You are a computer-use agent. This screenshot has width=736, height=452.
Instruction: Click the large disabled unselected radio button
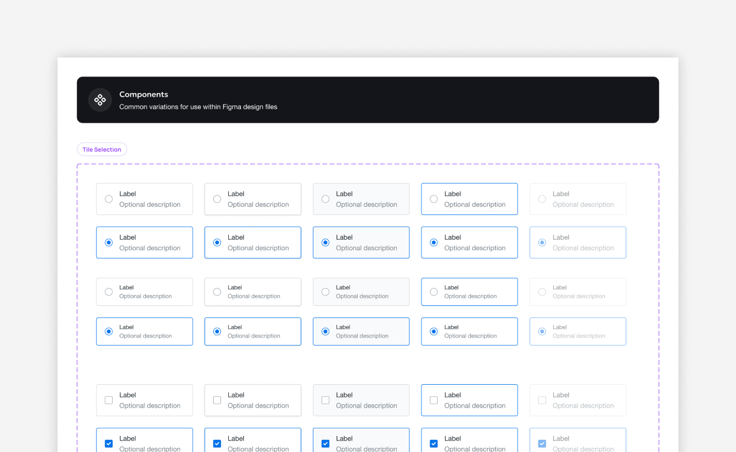pyautogui.click(x=542, y=199)
